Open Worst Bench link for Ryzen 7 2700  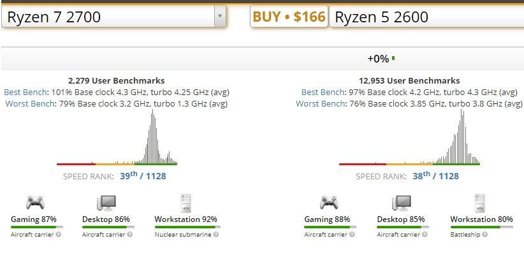pos(31,103)
